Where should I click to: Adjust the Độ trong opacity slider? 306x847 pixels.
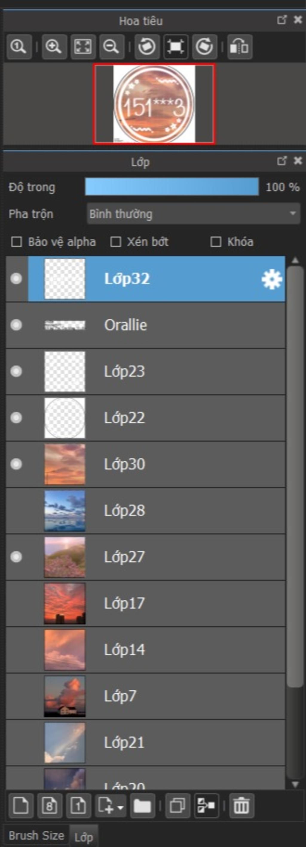pos(172,187)
